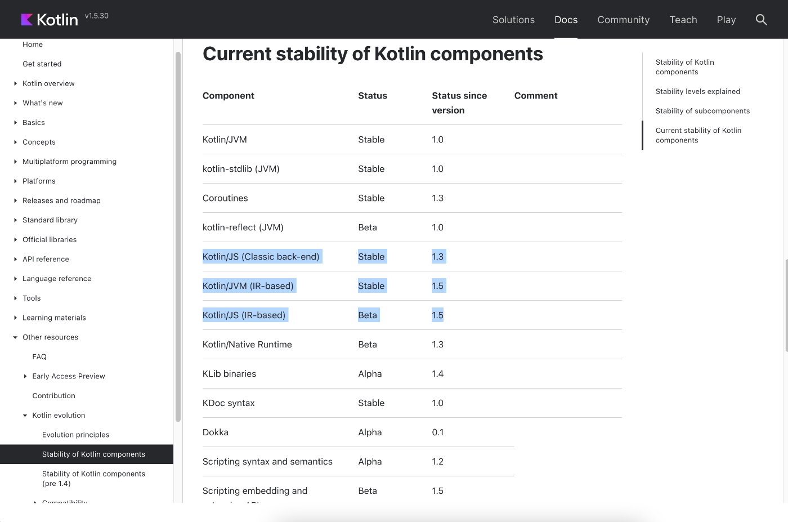Image resolution: width=788 pixels, height=522 pixels.
Task: Expand the Language reference arrow
Action: click(15, 279)
